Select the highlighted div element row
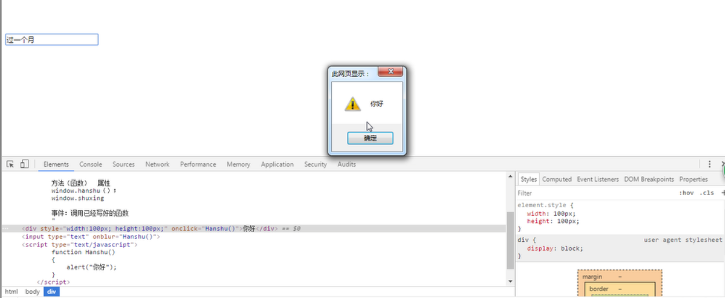The height and width of the screenshot is (298, 725). pos(253,229)
